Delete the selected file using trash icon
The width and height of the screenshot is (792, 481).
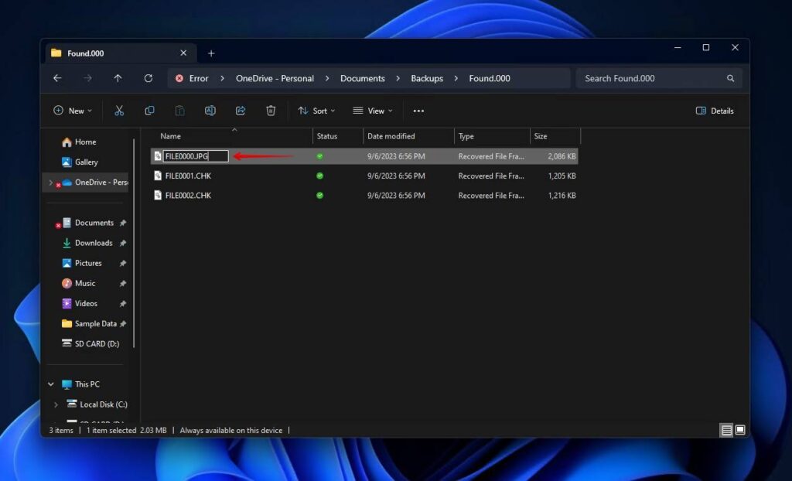coord(271,111)
